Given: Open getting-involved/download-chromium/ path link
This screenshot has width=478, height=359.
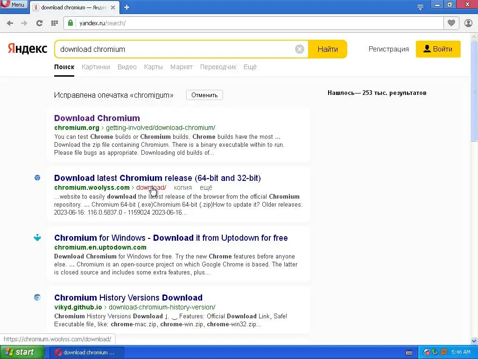Looking at the screenshot, I should 161,128.
